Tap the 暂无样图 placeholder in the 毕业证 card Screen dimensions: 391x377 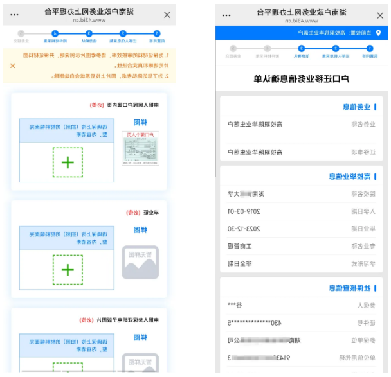(140, 262)
